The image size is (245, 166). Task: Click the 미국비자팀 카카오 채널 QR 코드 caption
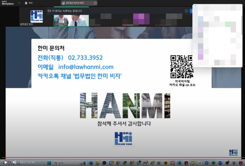click(x=183, y=83)
